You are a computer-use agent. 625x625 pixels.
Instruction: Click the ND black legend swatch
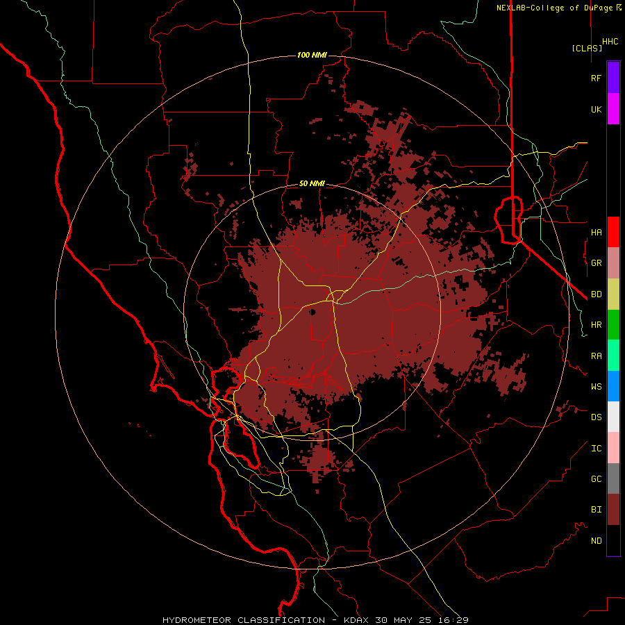click(x=613, y=540)
